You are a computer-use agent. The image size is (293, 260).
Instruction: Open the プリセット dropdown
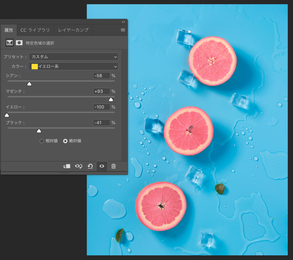(x=73, y=57)
